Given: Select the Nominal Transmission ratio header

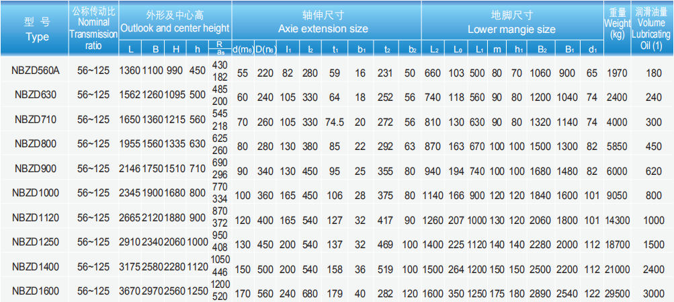Looking at the screenshot, I should [x=93, y=29].
